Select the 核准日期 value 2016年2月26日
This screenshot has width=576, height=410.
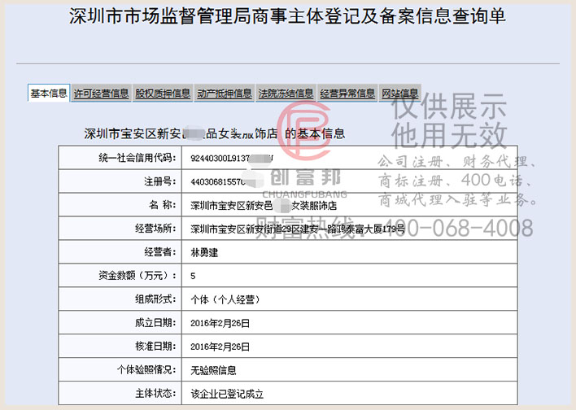pyautogui.click(x=220, y=347)
